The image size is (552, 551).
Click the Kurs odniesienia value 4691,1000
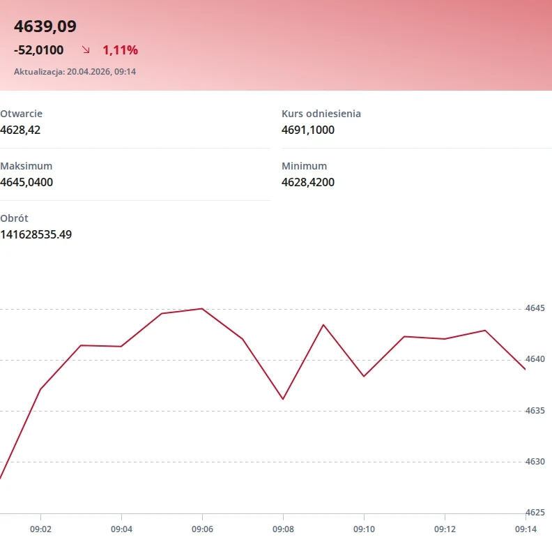pos(307,130)
